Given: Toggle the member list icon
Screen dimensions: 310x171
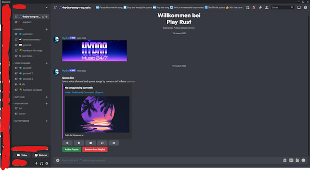Looking at the screenshot, I should [x=267, y=7].
